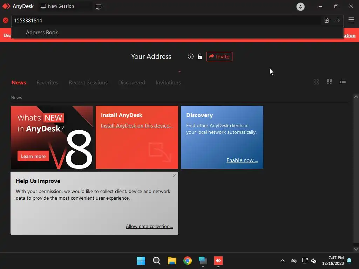Open the notifications bell icon

(350, 261)
